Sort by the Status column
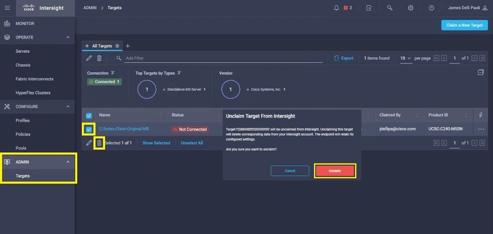493x234 pixels. pos(177,115)
